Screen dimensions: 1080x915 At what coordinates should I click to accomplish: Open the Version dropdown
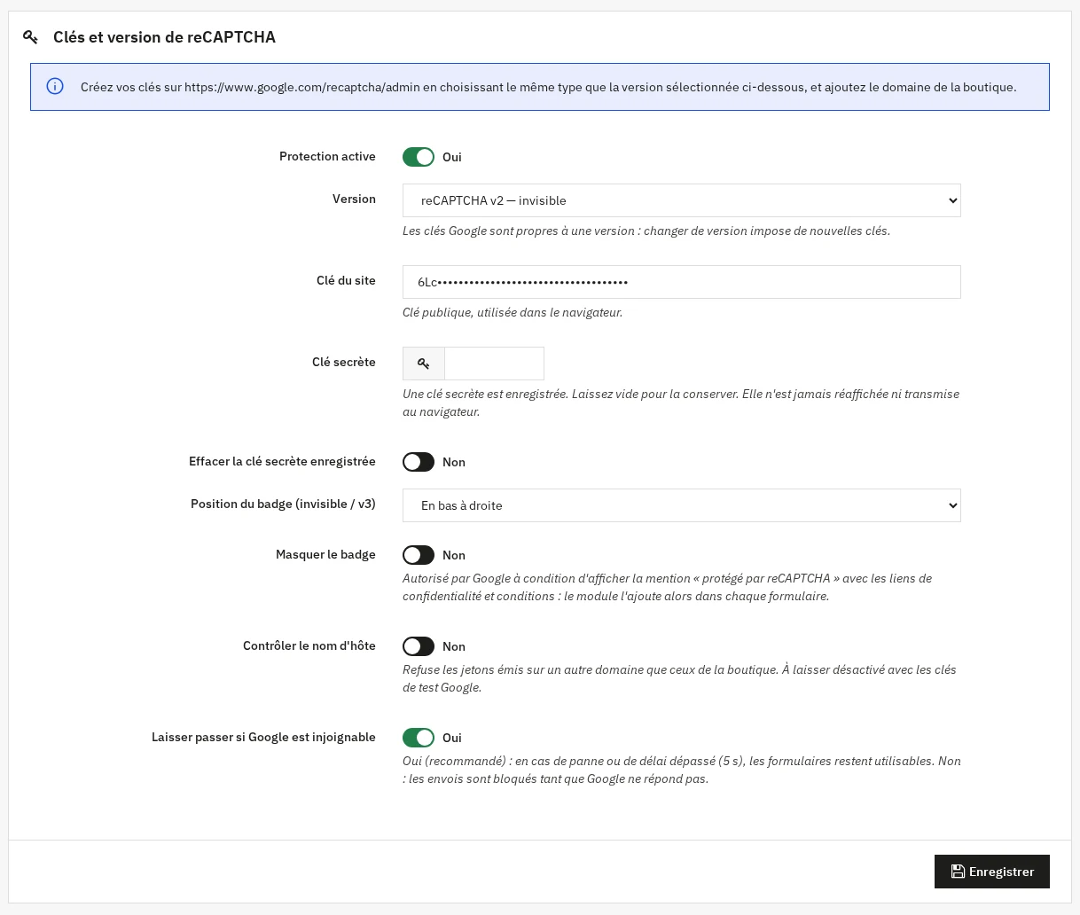coord(682,200)
